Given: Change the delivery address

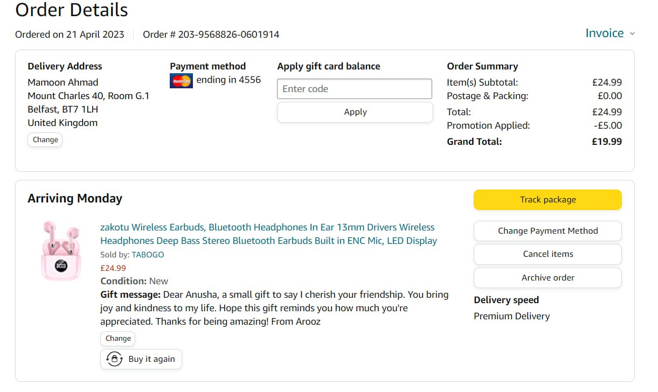Looking at the screenshot, I should 45,140.
